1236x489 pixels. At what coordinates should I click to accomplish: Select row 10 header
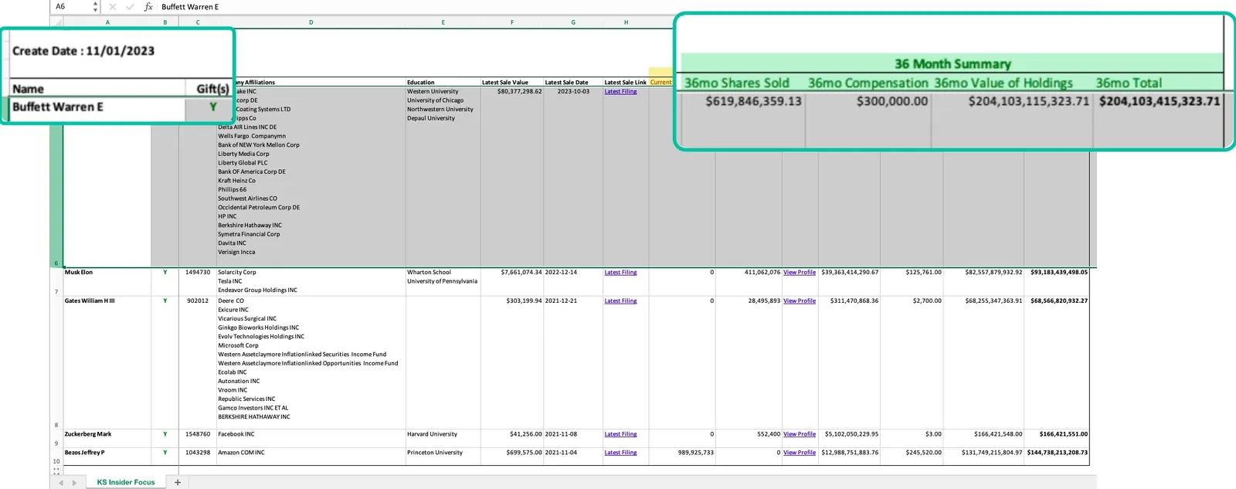(56, 457)
